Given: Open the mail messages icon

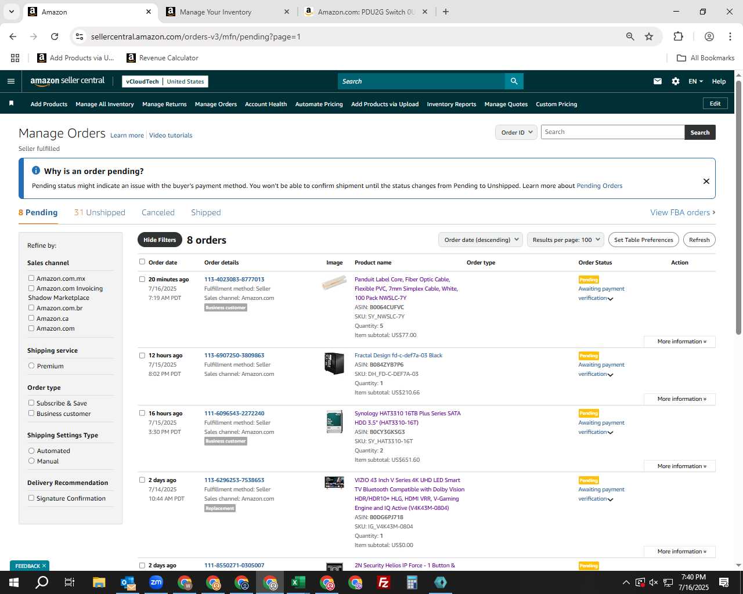Looking at the screenshot, I should pyautogui.click(x=658, y=81).
